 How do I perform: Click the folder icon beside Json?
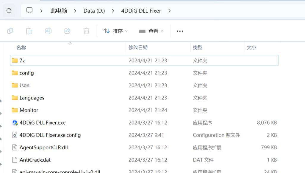(x=15, y=85)
